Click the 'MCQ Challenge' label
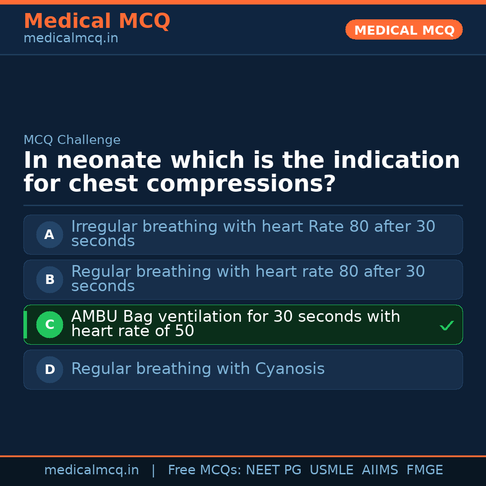486x486 pixels. click(72, 140)
